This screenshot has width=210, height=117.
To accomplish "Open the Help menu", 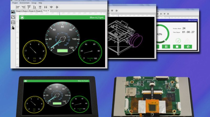I will 40,3.
